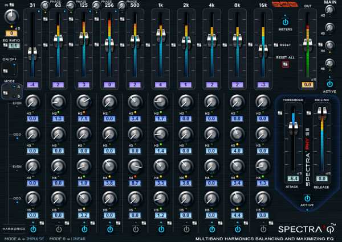
Task: Click the IN value field showing 0
Action: [11, 34]
